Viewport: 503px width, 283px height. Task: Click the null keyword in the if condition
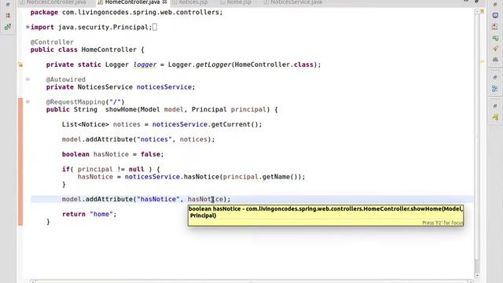[136, 169]
